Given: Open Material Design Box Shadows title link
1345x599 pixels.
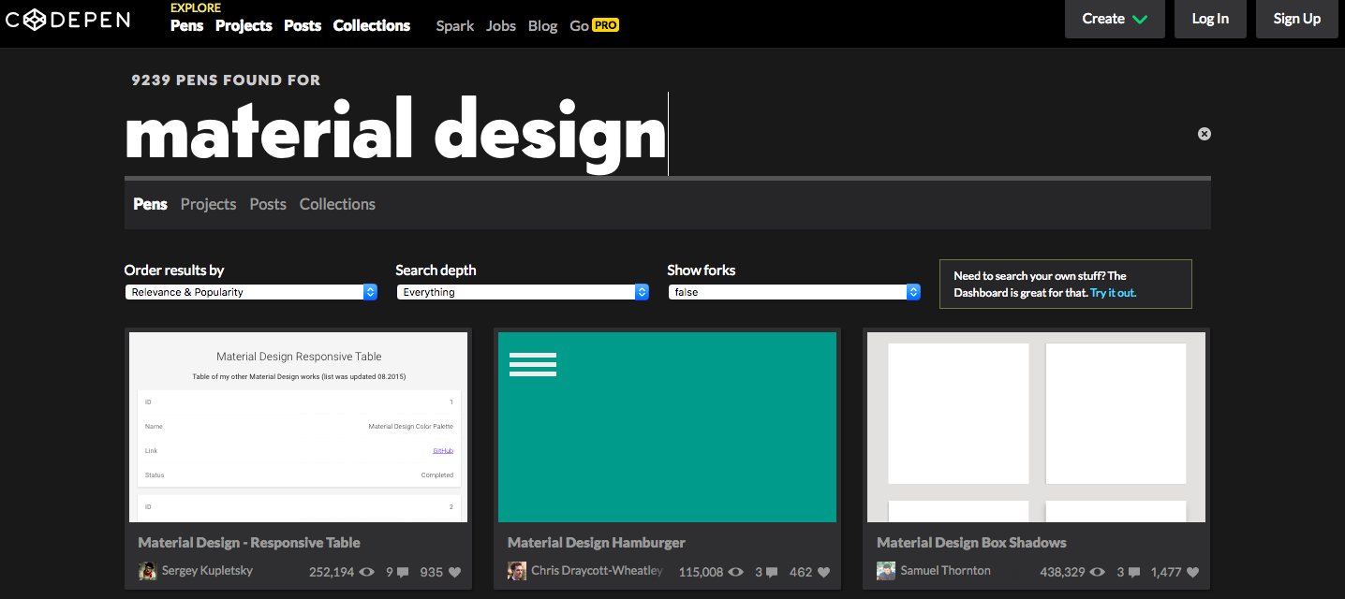Looking at the screenshot, I should [971, 543].
